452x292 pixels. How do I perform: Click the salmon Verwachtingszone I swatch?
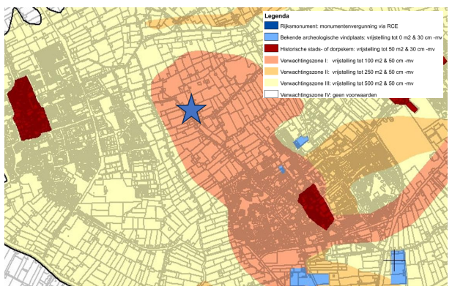click(x=271, y=60)
